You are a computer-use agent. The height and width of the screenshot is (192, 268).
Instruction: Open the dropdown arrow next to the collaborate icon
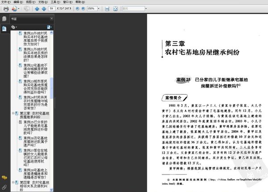[x=19, y=8]
